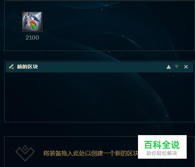
Task: Click the white 百科全说 watermark box
Action: 162,147
